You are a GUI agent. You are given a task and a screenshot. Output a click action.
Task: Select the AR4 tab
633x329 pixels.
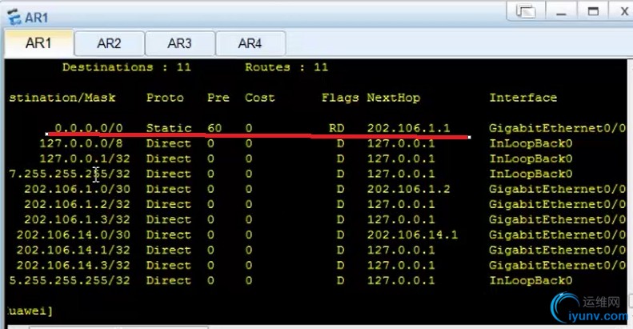250,43
